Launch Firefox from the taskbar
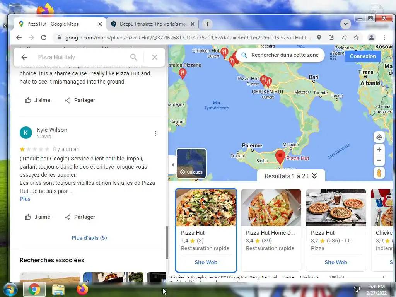Viewport: 396px width, 297px height. coord(82,289)
